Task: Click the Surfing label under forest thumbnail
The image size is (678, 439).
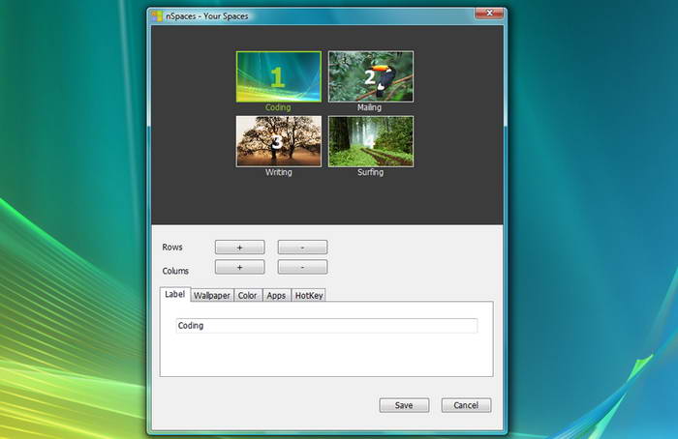Action: 371,172
